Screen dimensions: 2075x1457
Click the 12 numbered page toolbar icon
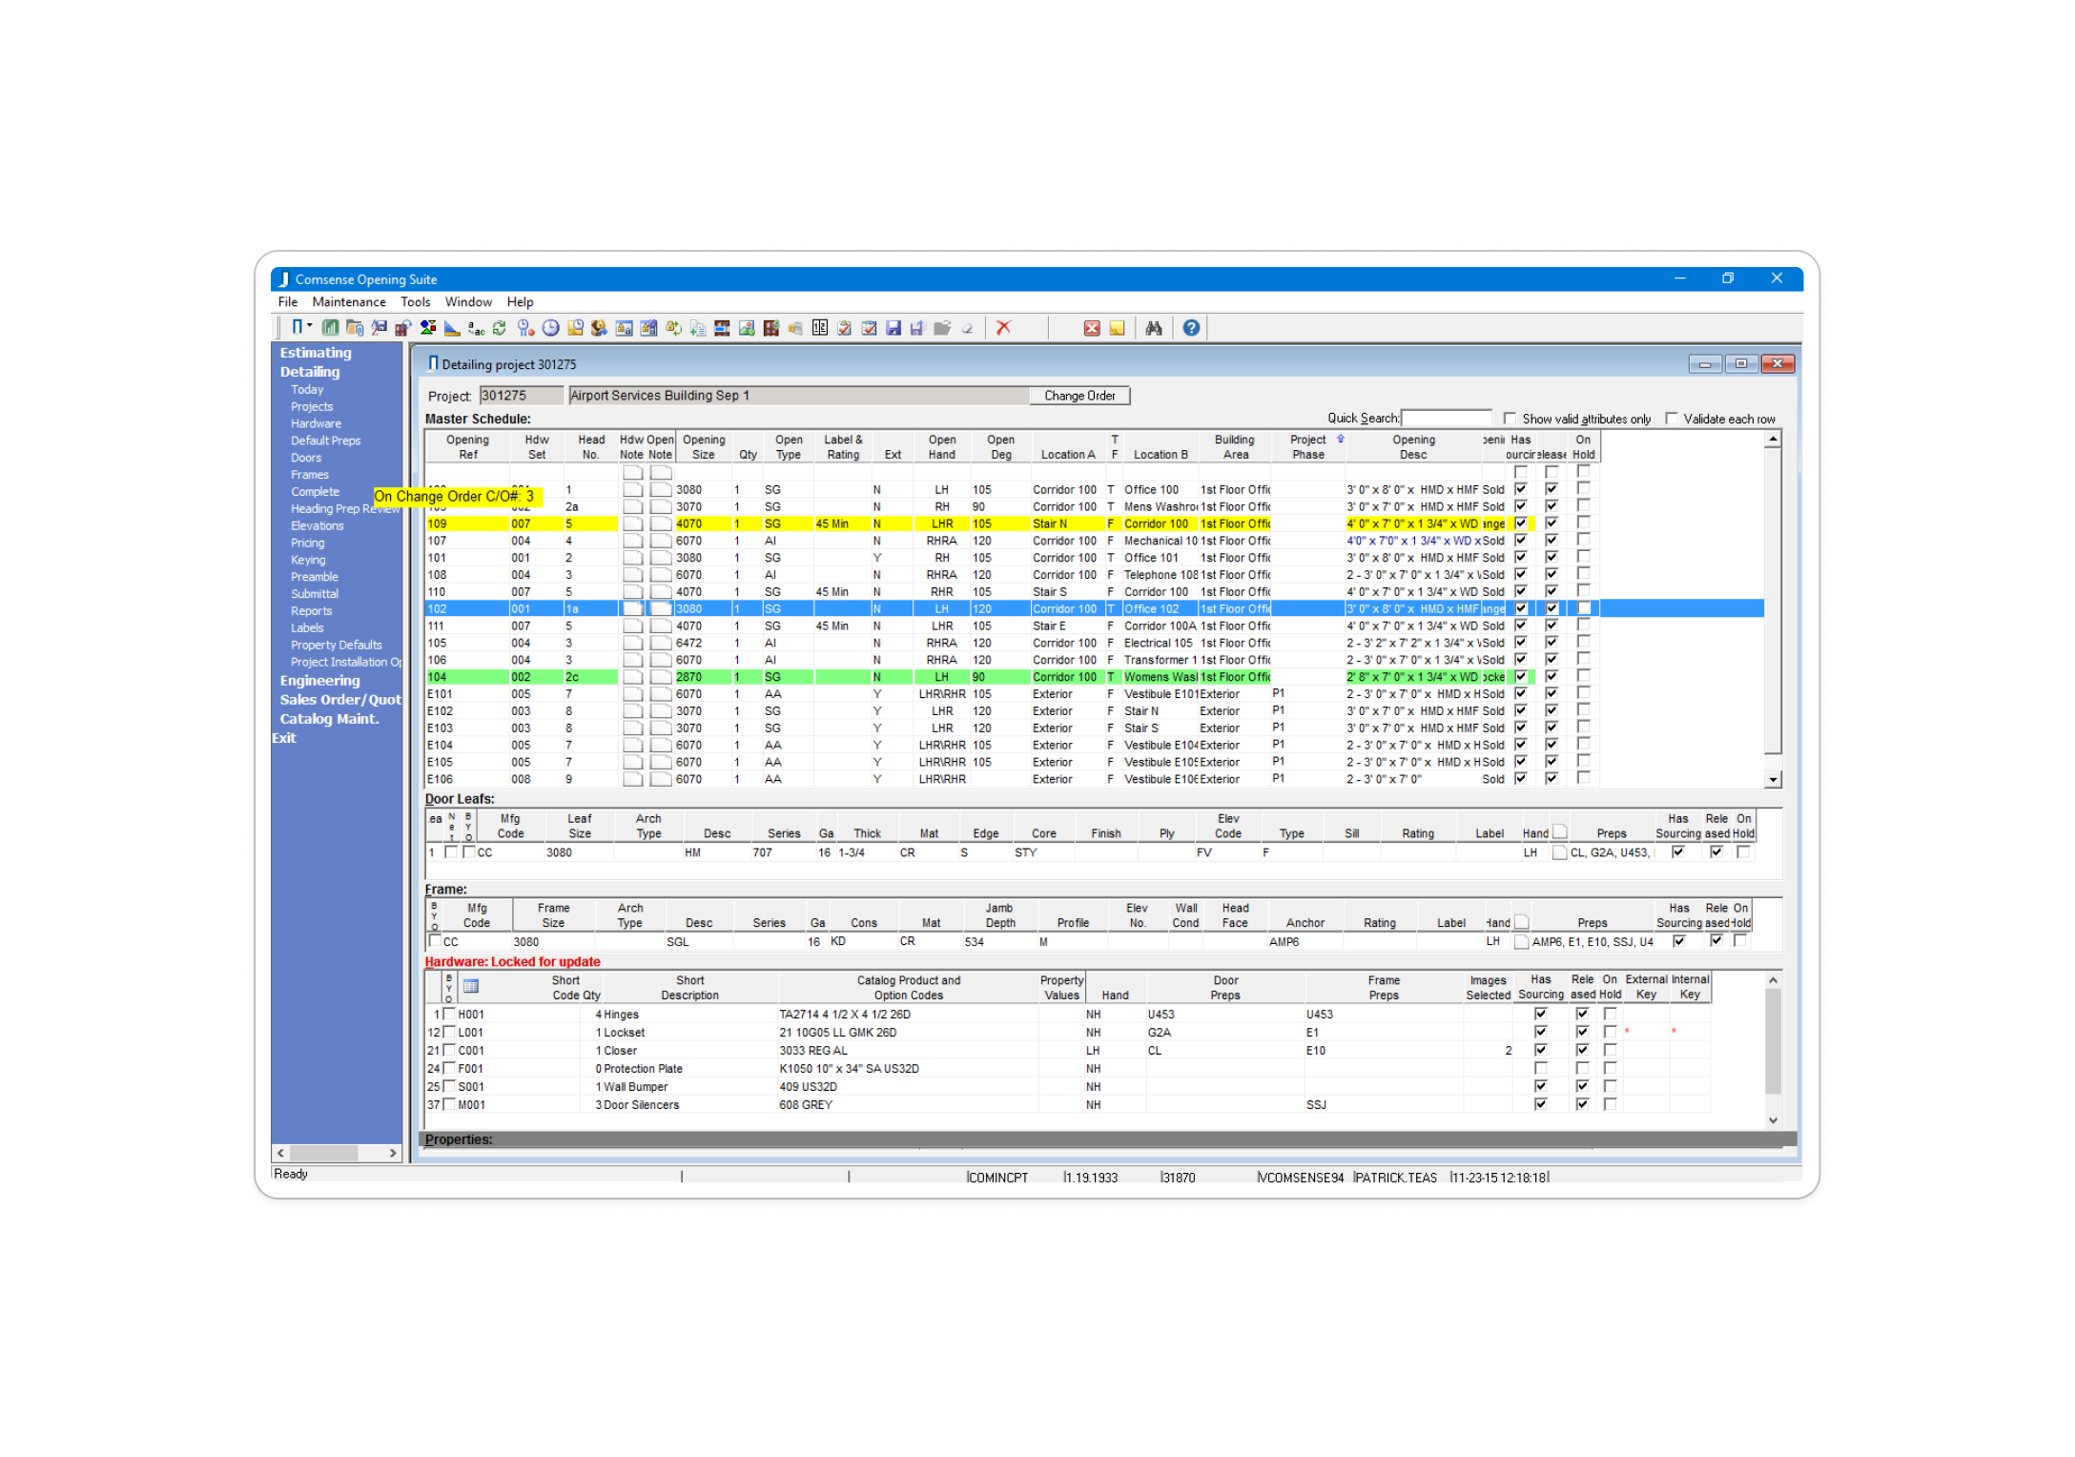click(820, 328)
